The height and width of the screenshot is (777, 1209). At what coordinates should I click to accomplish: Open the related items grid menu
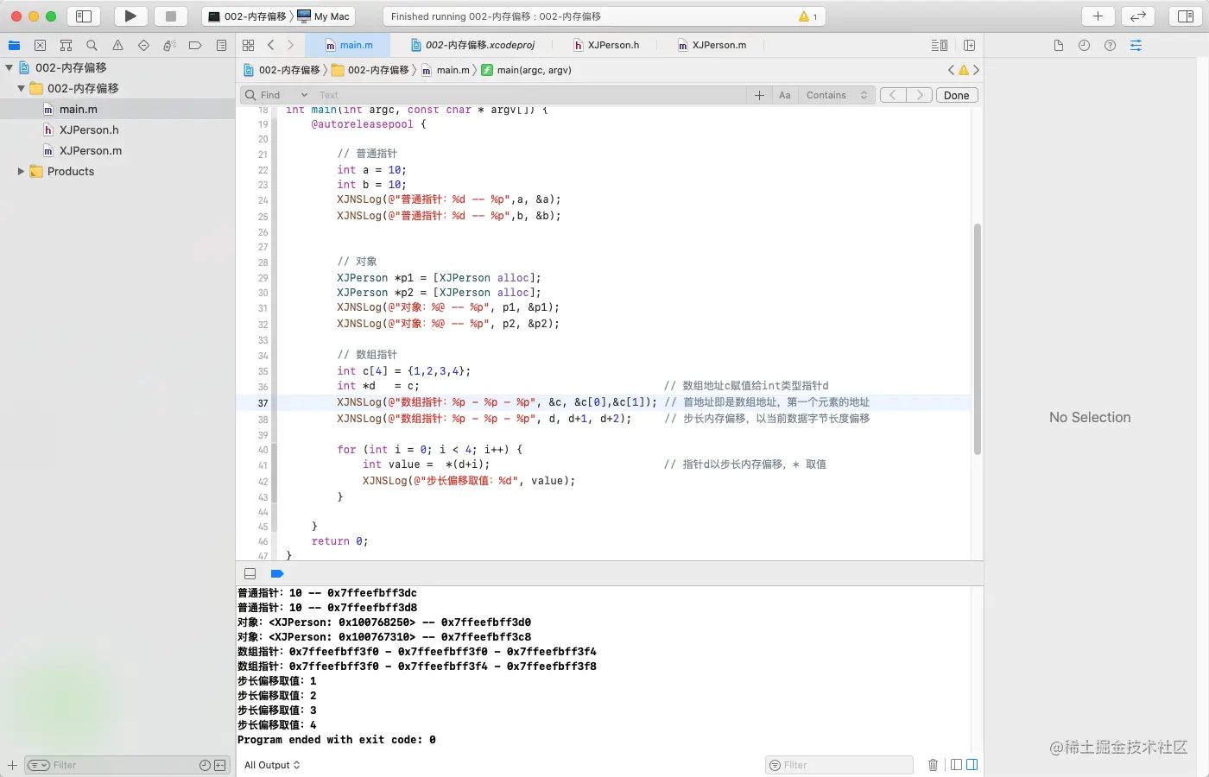(249, 45)
